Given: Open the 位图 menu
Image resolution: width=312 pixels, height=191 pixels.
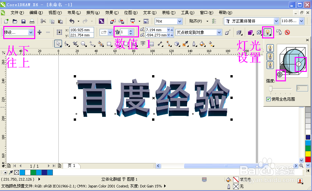Looking at the screenshot, I should click(131, 13).
